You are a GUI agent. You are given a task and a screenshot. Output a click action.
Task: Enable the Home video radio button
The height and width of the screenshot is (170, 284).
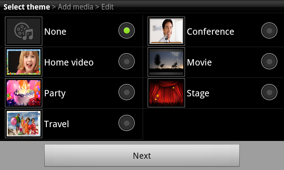click(127, 61)
